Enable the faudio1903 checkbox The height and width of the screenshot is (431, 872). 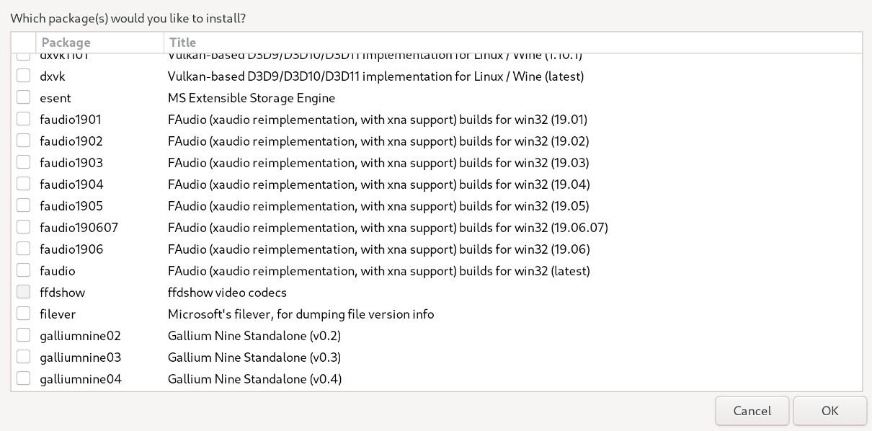click(23, 162)
